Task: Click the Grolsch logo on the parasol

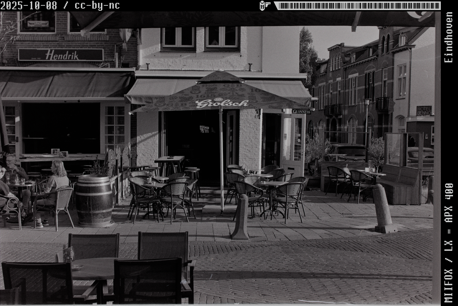Action: pyautogui.click(x=222, y=104)
